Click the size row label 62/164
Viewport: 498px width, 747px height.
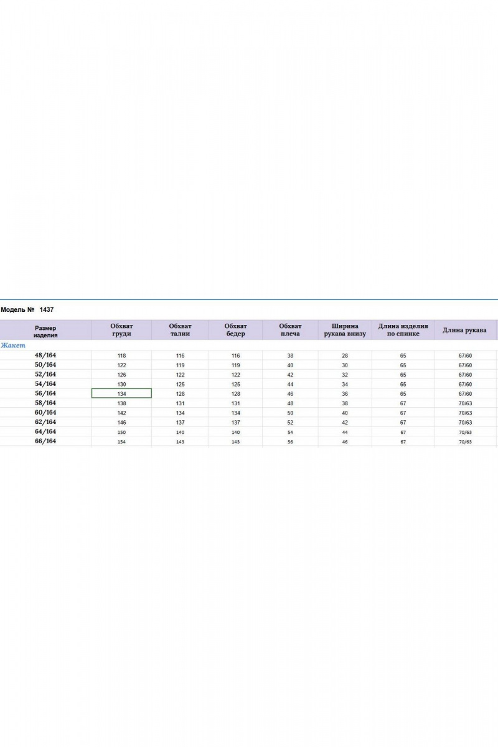[x=45, y=422]
